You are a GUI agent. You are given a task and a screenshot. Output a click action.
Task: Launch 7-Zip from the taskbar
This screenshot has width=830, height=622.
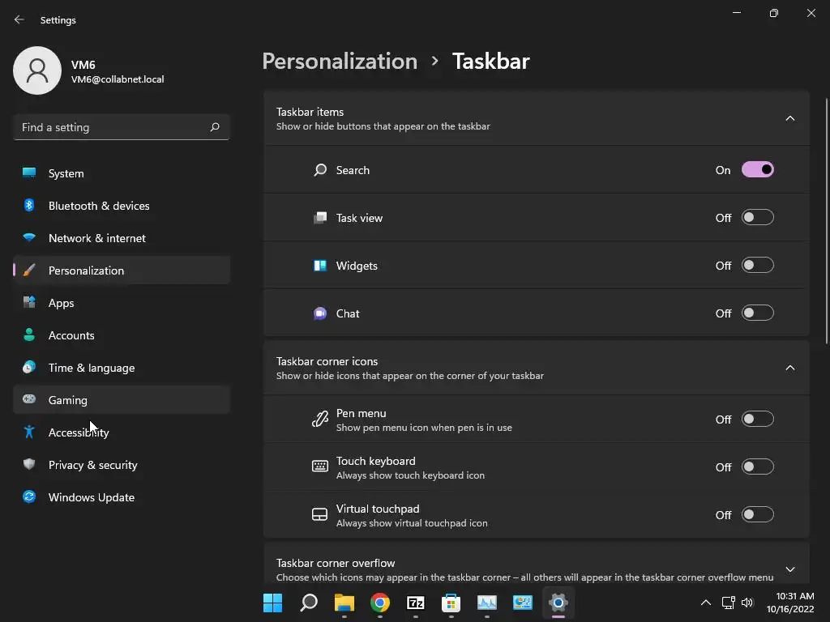[416, 603]
